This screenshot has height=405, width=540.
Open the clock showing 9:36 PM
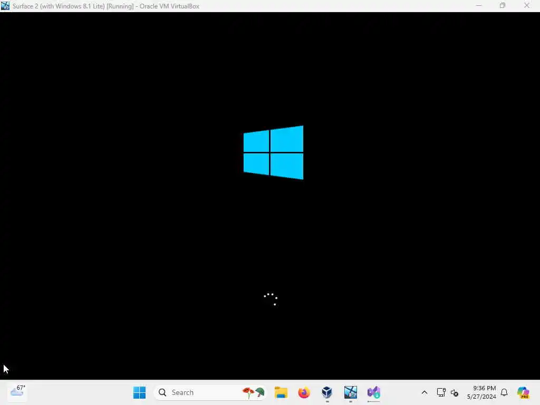pos(481,392)
